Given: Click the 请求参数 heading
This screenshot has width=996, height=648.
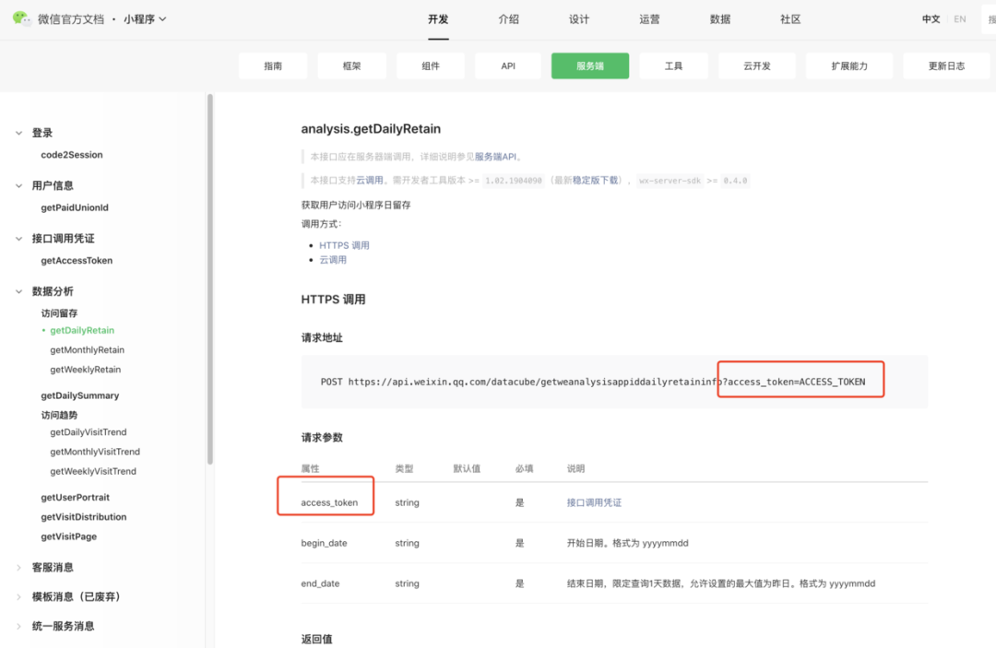Looking at the screenshot, I should 322,438.
